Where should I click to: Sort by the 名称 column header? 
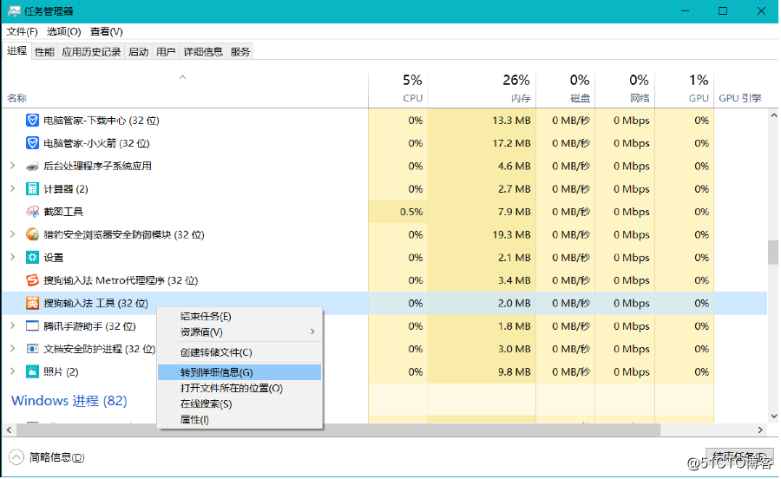coord(186,89)
